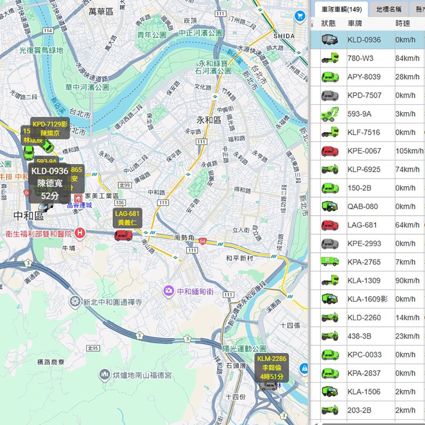
Task: Open the KPD-7129影 陳燦京 map label
Action: (50, 128)
